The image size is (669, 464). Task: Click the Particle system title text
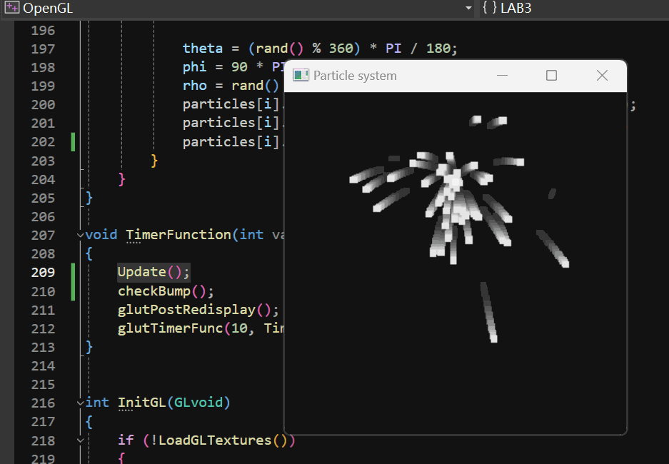click(x=355, y=76)
